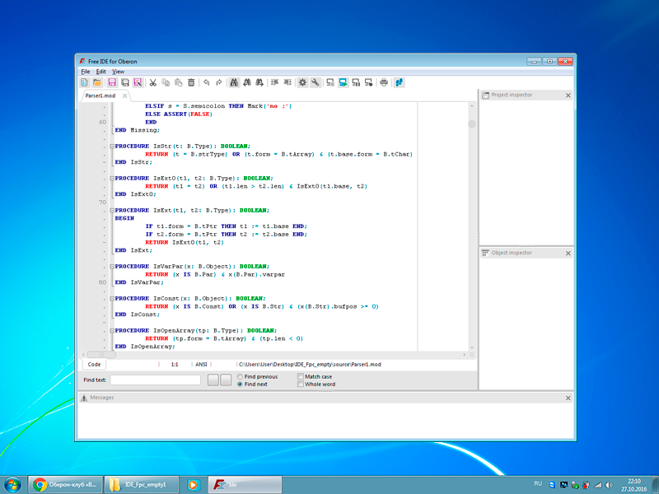Click the Undo arrow icon
659x494 pixels.
pos(206,82)
